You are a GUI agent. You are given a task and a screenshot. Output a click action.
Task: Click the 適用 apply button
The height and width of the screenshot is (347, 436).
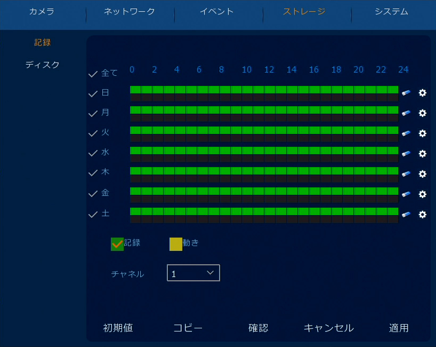point(399,328)
